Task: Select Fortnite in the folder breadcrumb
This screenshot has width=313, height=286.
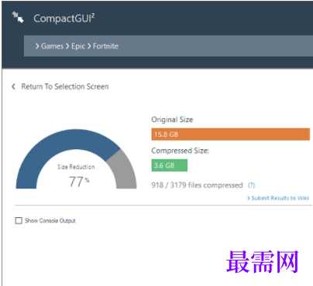Action: [x=105, y=46]
